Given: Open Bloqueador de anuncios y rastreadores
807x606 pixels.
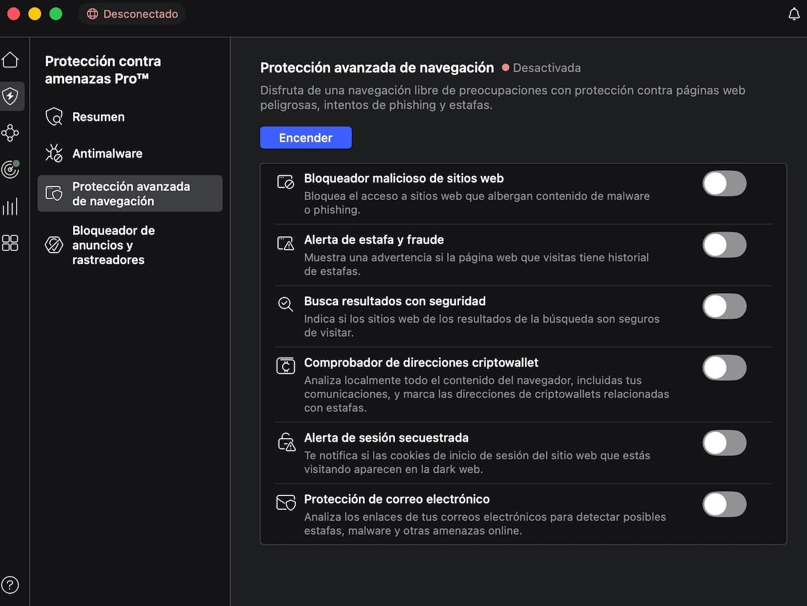Looking at the screenshot, I should click(113, 245).
